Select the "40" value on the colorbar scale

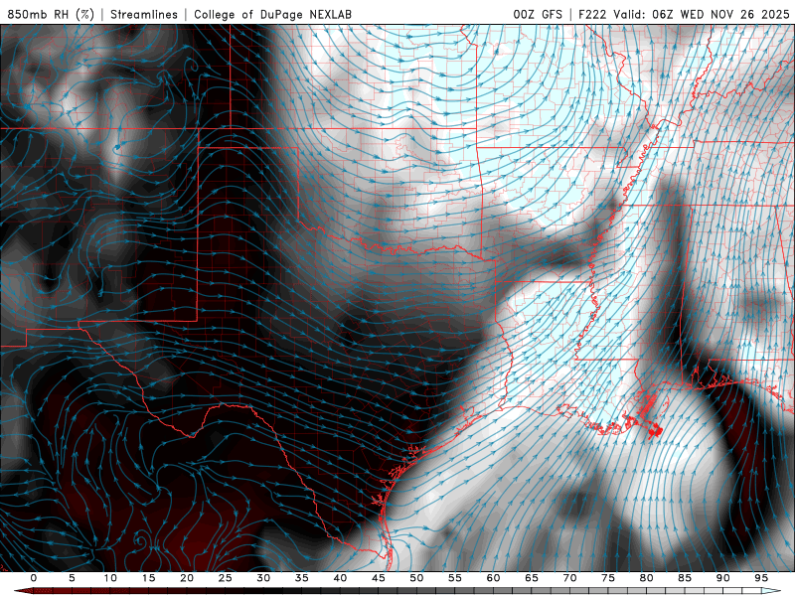pos(340,578)
